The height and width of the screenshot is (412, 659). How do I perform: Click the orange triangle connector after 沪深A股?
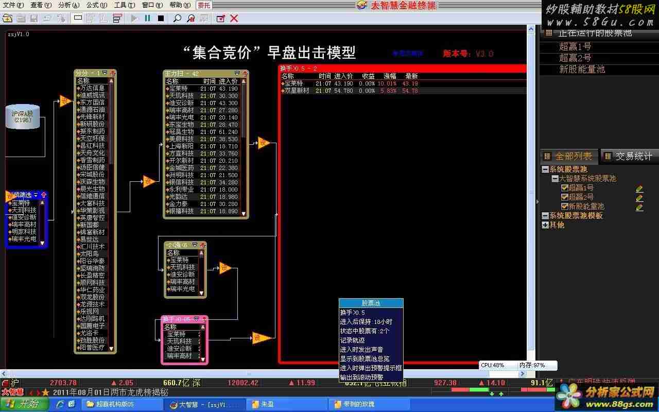point(65,101)
